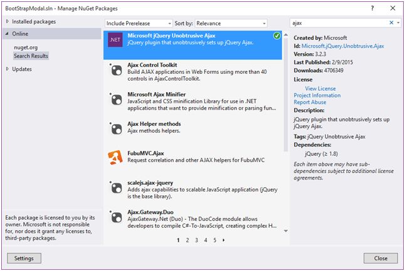Click the green installed checkmark icon
Viewport: 405px width, 271px height.
coord(277,36)
